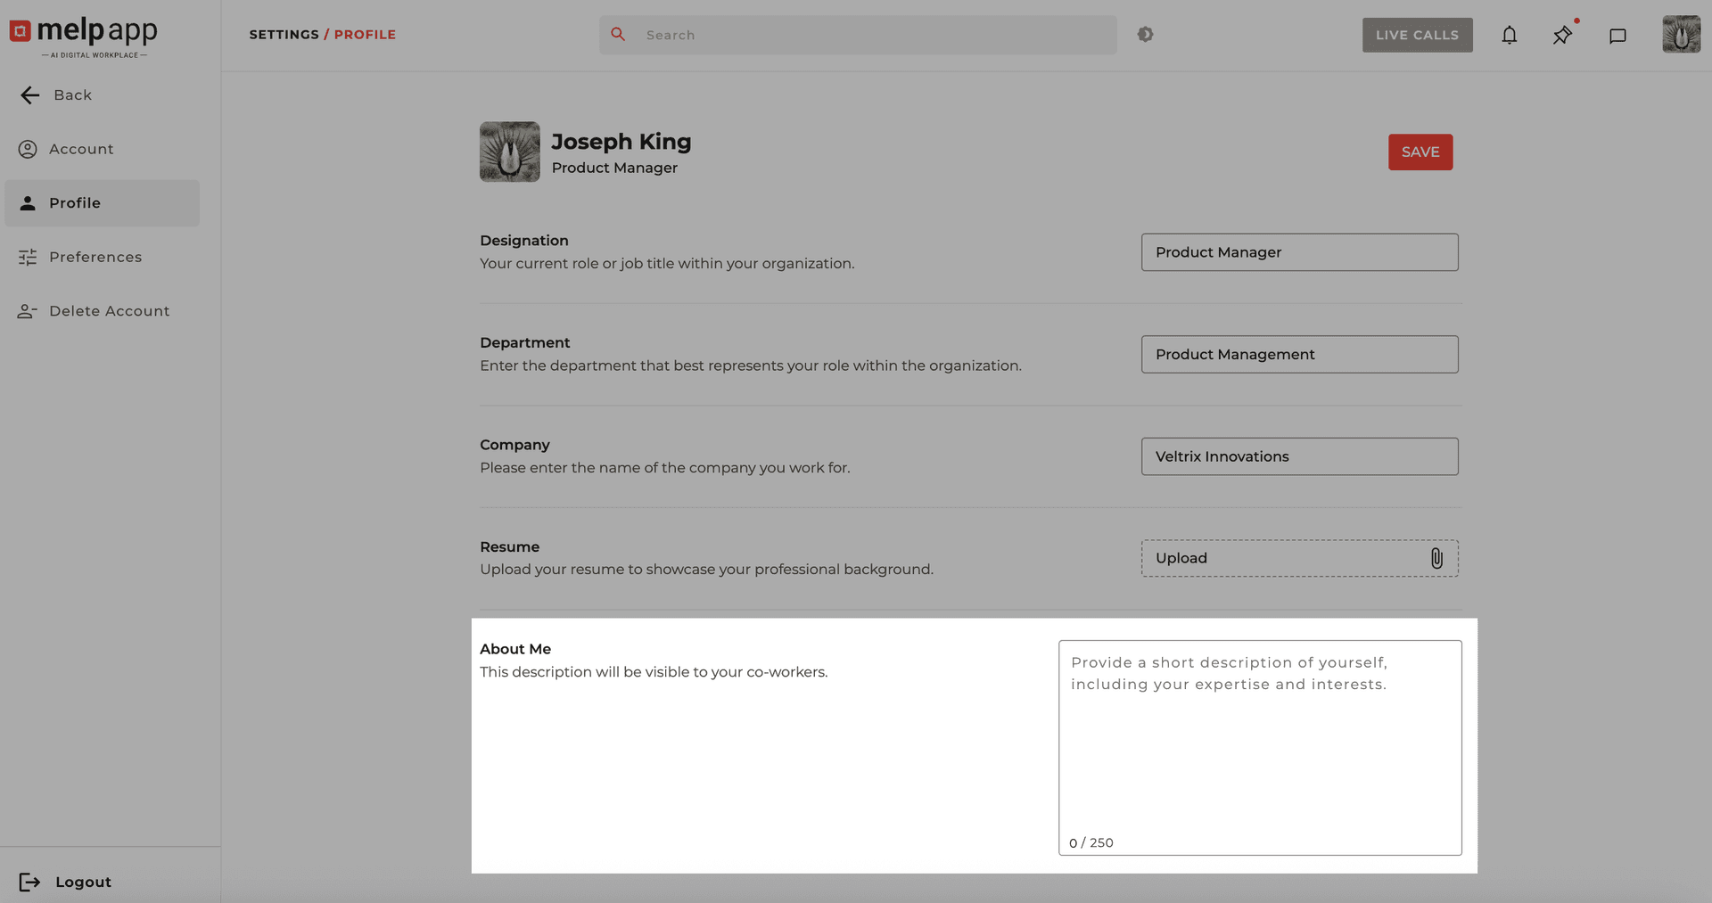1712x903 pixels.
Task: Open the Account settings section
Action: pos(81,149)
